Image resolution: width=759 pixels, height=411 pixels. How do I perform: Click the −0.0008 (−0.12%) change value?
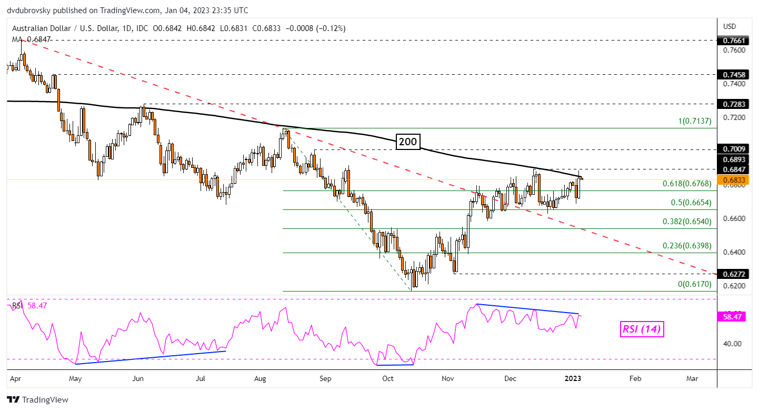pyautogui.click(x=315, y=28)
